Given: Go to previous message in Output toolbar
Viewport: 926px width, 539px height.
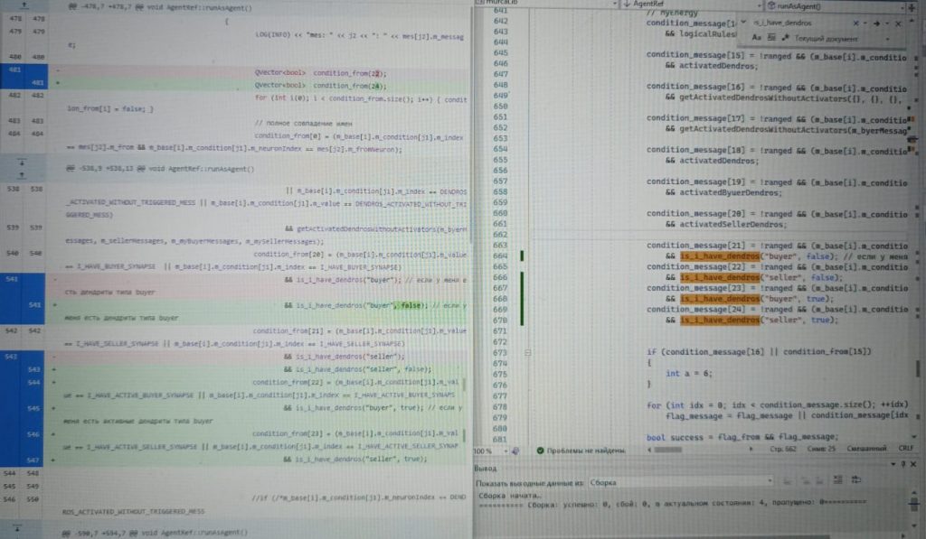Looking at the screenshot, I should (806, 482).
